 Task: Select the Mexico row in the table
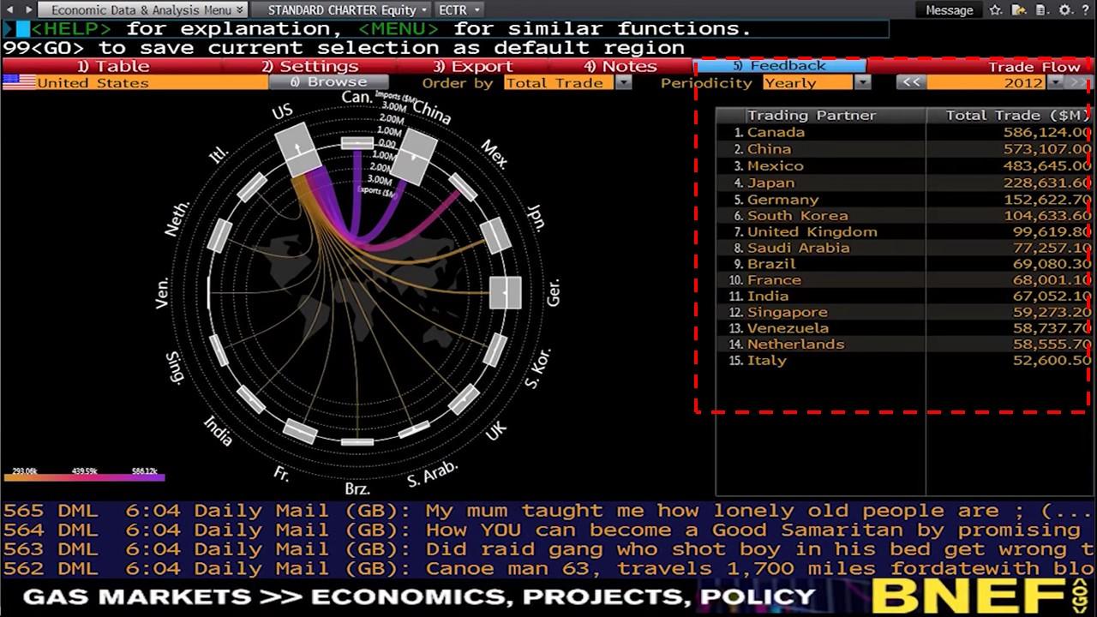[x=904, y=165]
